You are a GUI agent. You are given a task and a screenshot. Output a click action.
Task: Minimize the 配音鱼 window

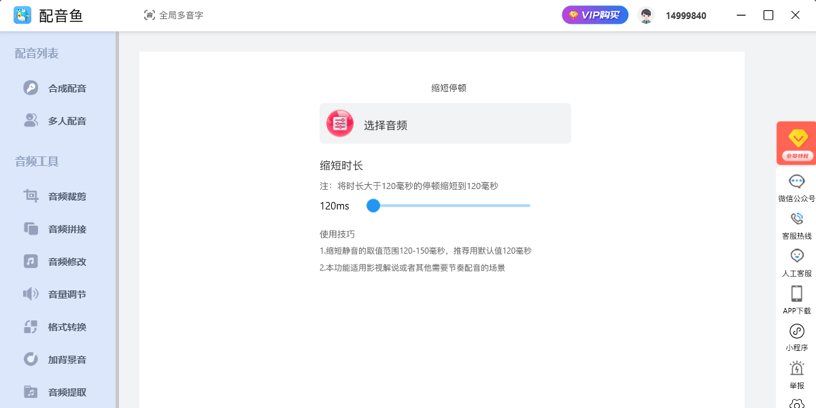(x=741, y=15)
